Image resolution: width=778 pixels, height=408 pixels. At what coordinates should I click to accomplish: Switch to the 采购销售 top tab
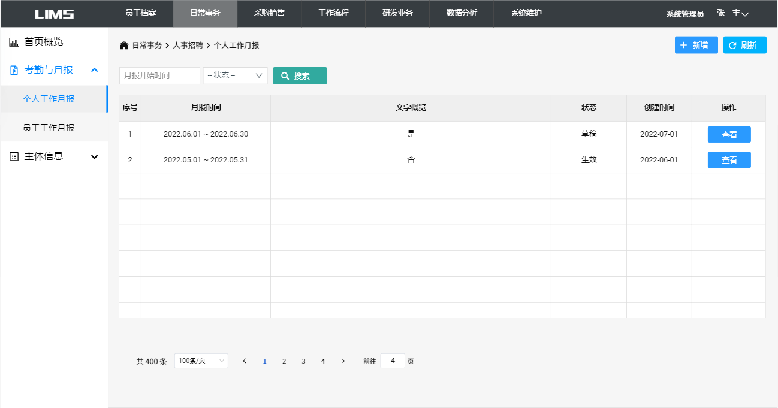(x=269, y=13)
